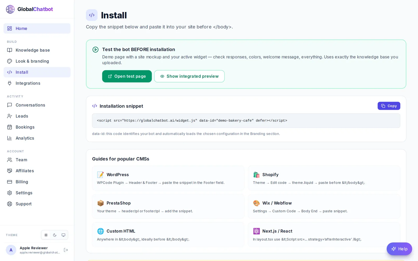Click the code icon beside Install heading
The width and height of the screenshot is (418, 261).
92,15
